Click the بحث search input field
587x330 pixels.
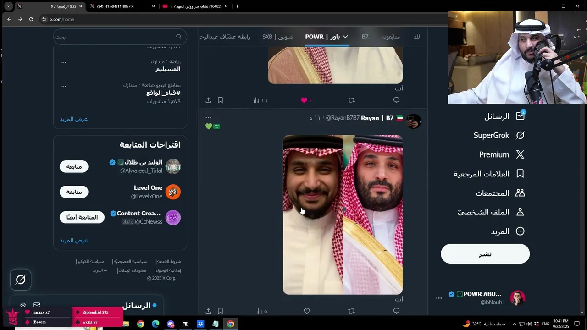click(x=120, y=37)
